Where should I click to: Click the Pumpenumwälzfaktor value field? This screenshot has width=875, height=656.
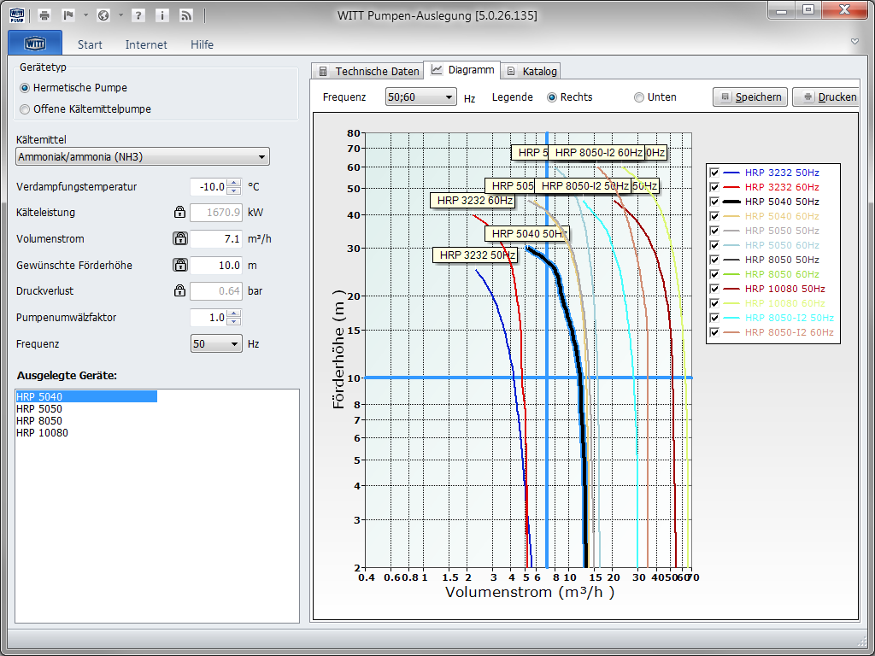click(208, 318)
